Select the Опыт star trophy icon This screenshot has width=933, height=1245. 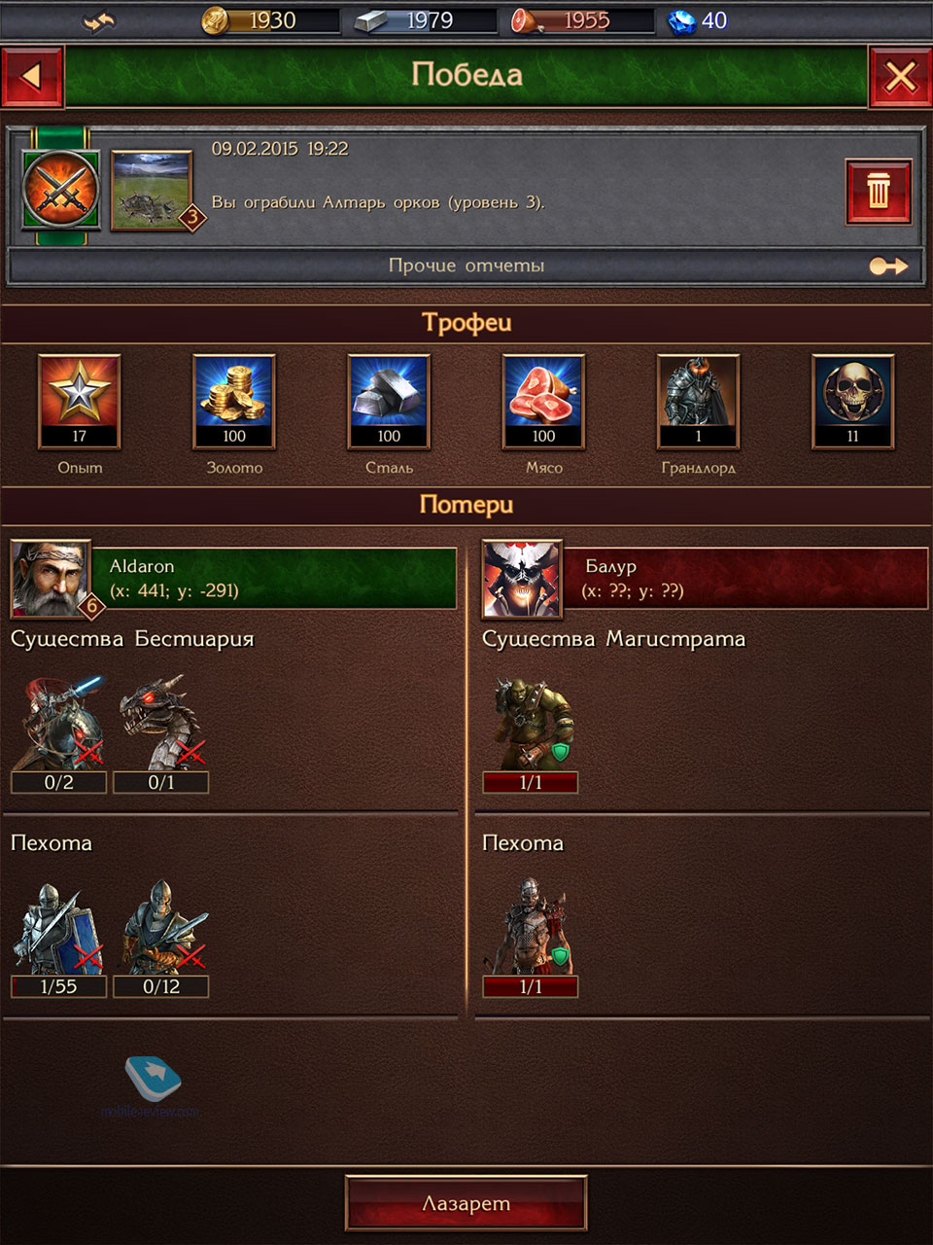click(x=80, y=401)
